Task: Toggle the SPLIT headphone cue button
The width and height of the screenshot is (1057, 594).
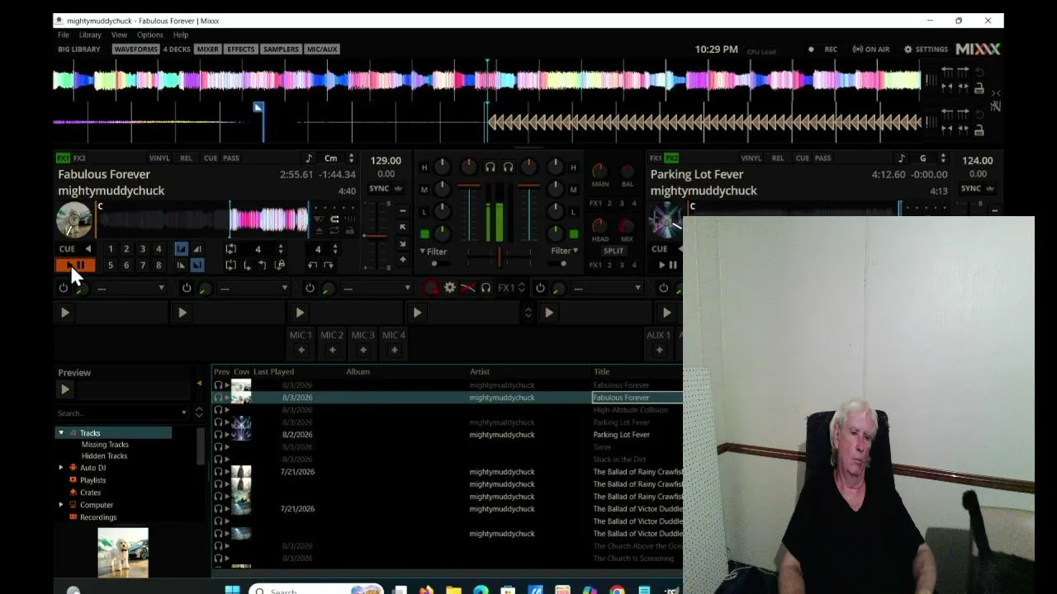Action: click(x=614, y=251)
